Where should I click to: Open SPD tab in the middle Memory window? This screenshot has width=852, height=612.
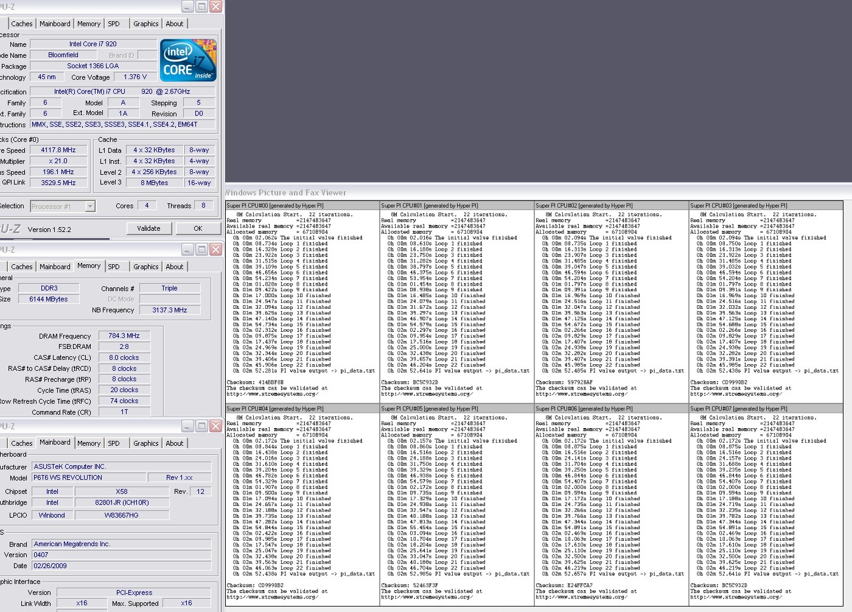114,267
